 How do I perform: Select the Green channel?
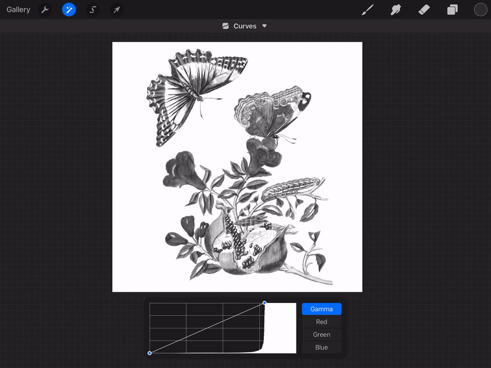pyautogui.click(x=321, y=335)
